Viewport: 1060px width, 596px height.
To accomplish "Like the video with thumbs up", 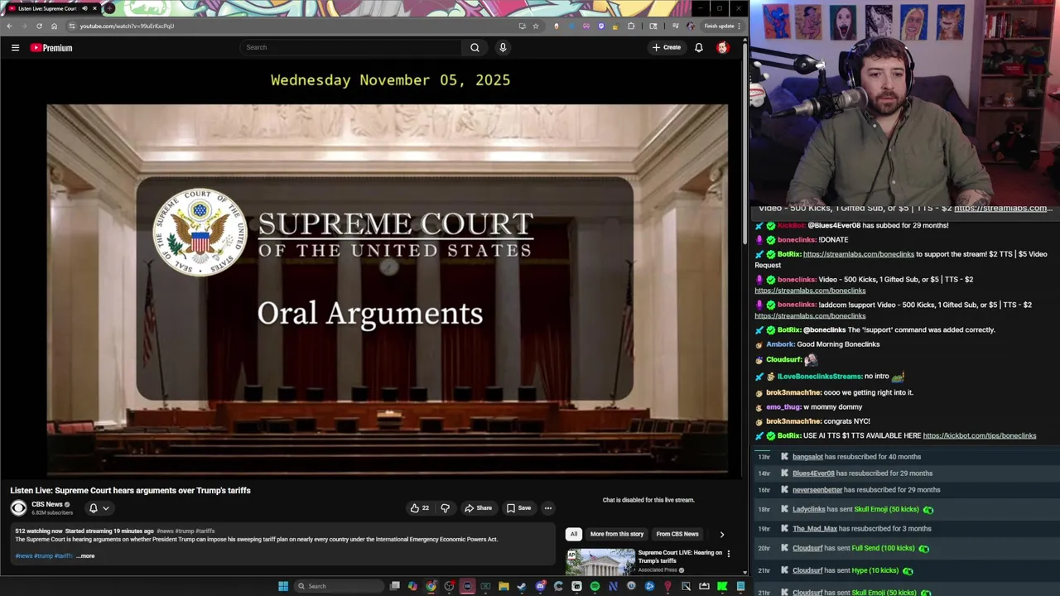I will pos(420,508).
